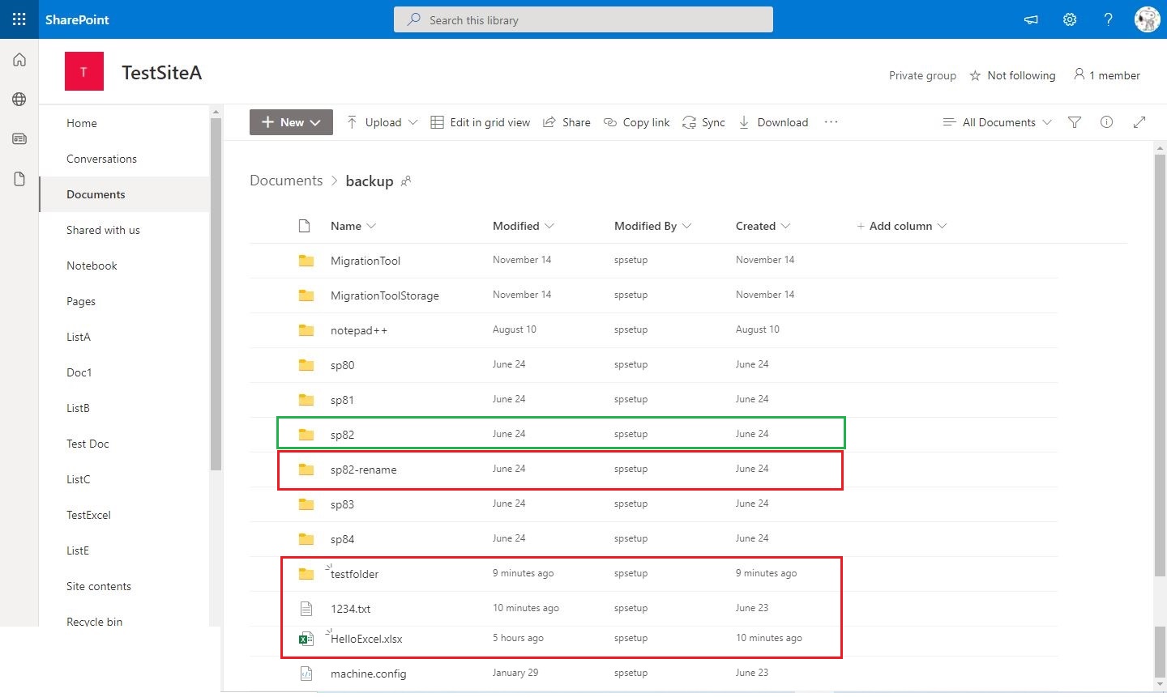The image size is (1167, 697).
Task: Open the news icon in left rail
Action: point(19,138)
